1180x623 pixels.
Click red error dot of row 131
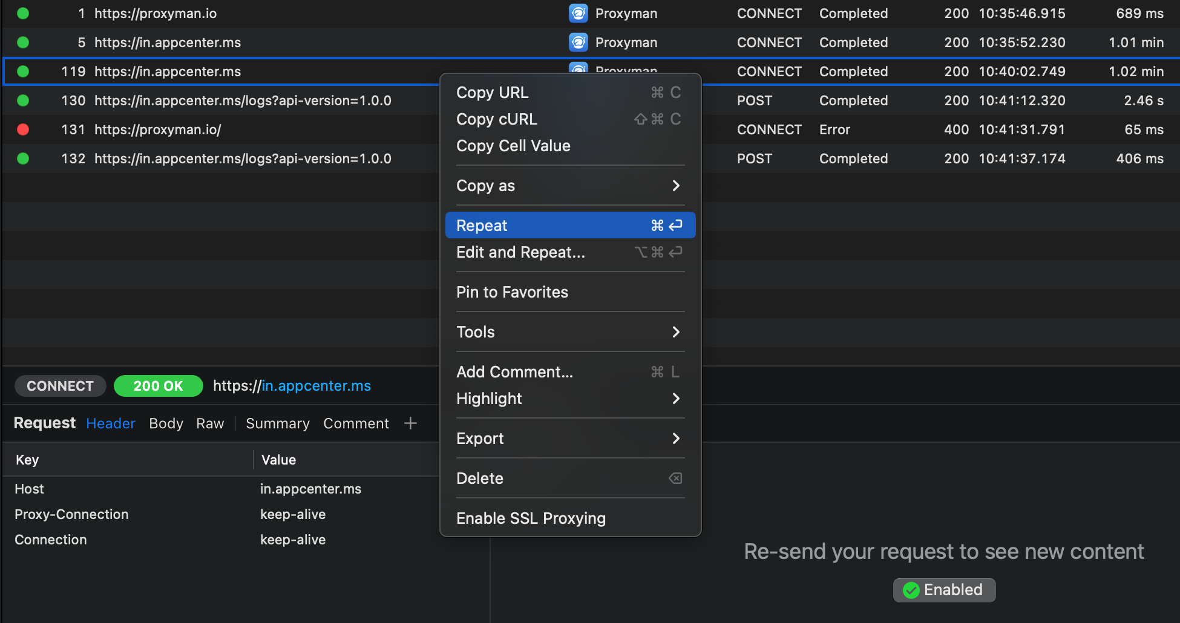click(23, 129)
